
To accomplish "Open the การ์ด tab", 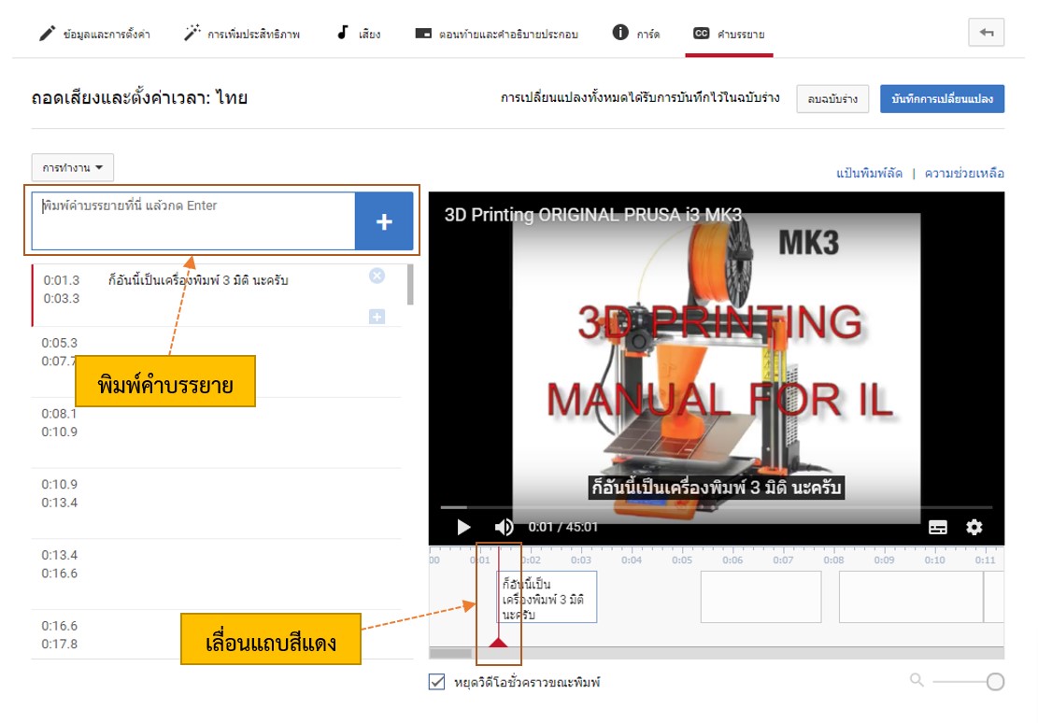I will tap(636, 34).
